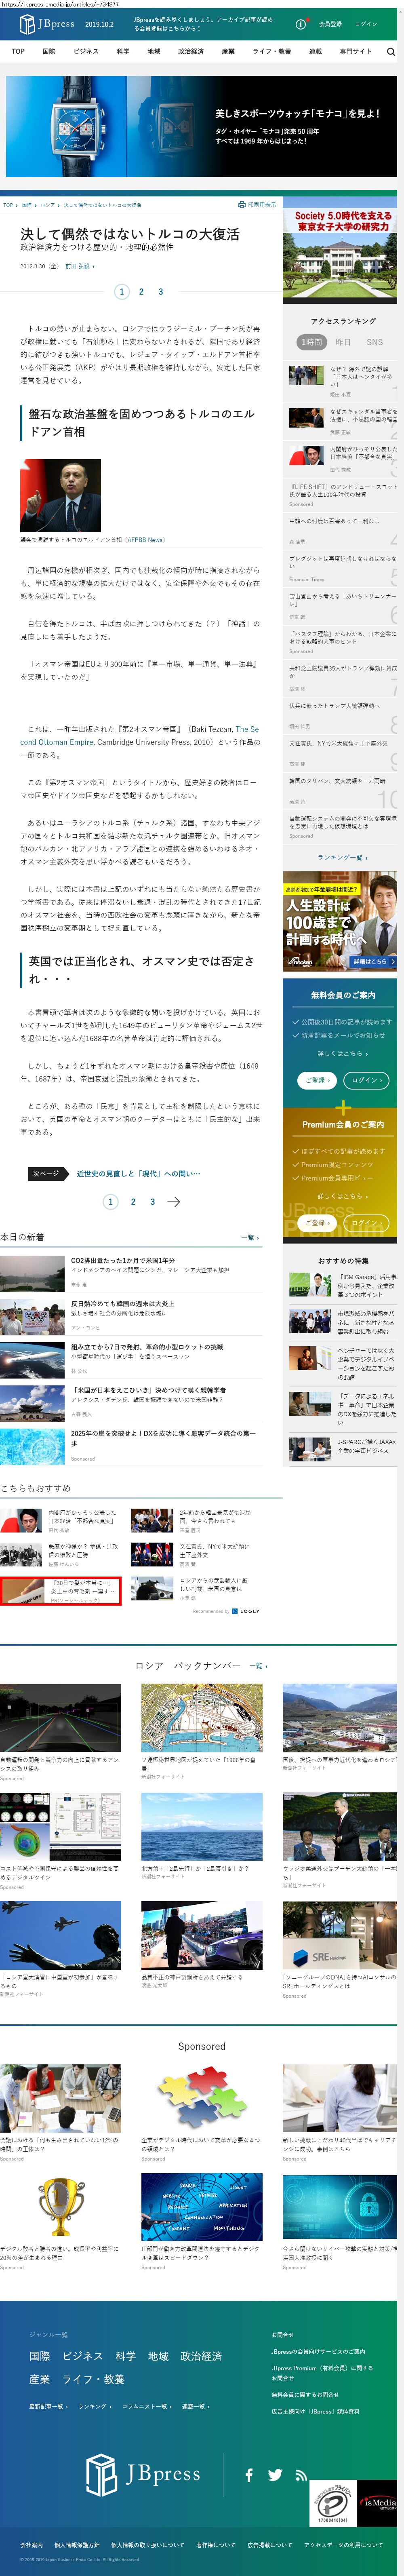Screen dimensions: 404x2576
Task: Open the puzzle pieces sponsored thumbnail
Action: pyautogui.click(x=202, y=2098)
